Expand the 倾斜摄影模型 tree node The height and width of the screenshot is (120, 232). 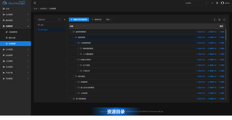tap(78, 48)
